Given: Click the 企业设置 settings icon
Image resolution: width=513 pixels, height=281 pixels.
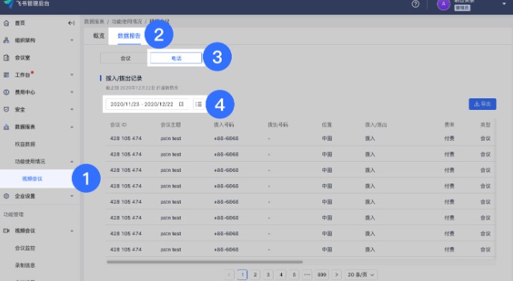Looking at the screenshot, I should [6, 196].
